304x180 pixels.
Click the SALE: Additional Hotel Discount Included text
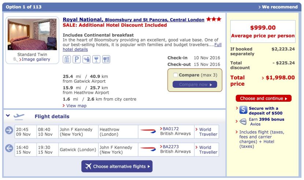115,25
